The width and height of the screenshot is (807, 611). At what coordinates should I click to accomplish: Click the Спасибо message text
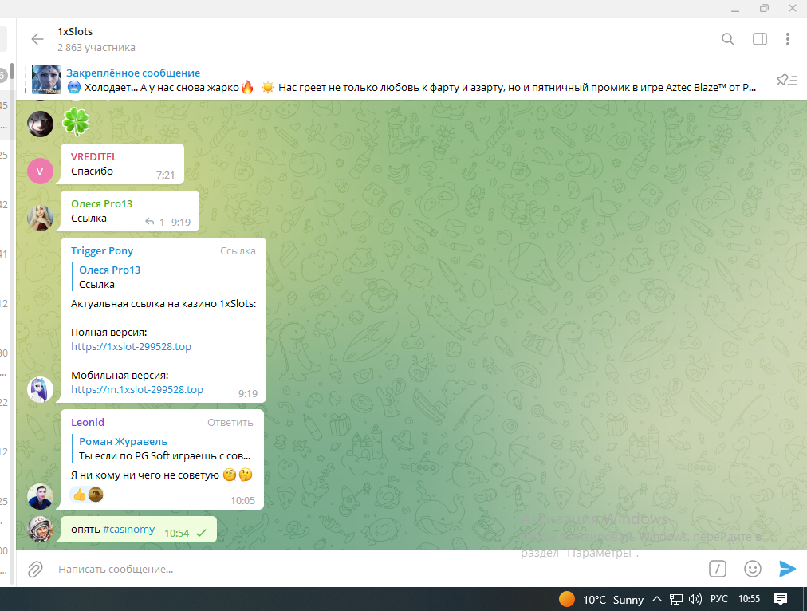pyautogui.click(x=92, y=171)
